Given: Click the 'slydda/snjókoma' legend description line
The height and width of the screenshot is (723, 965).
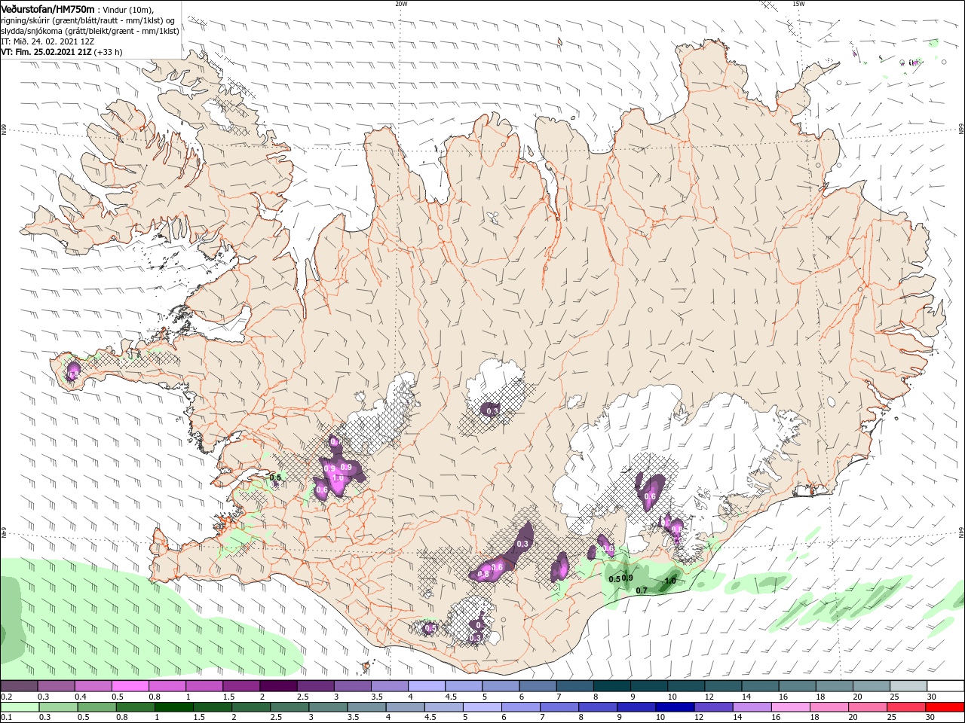Looking at the screenshot, I should click(x=90, y=31).
